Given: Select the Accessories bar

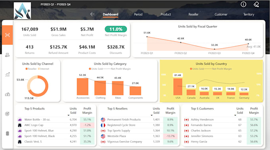Looking at the screenshot, I should pyautogui.click(x=83, y=87).
